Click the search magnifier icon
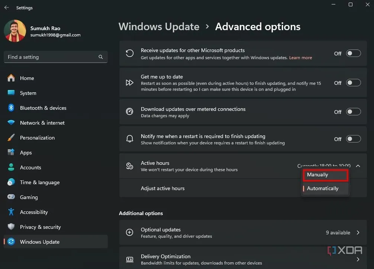Image resolution: width=374 pixels, height=269 pixels. (x=101, y=57)
